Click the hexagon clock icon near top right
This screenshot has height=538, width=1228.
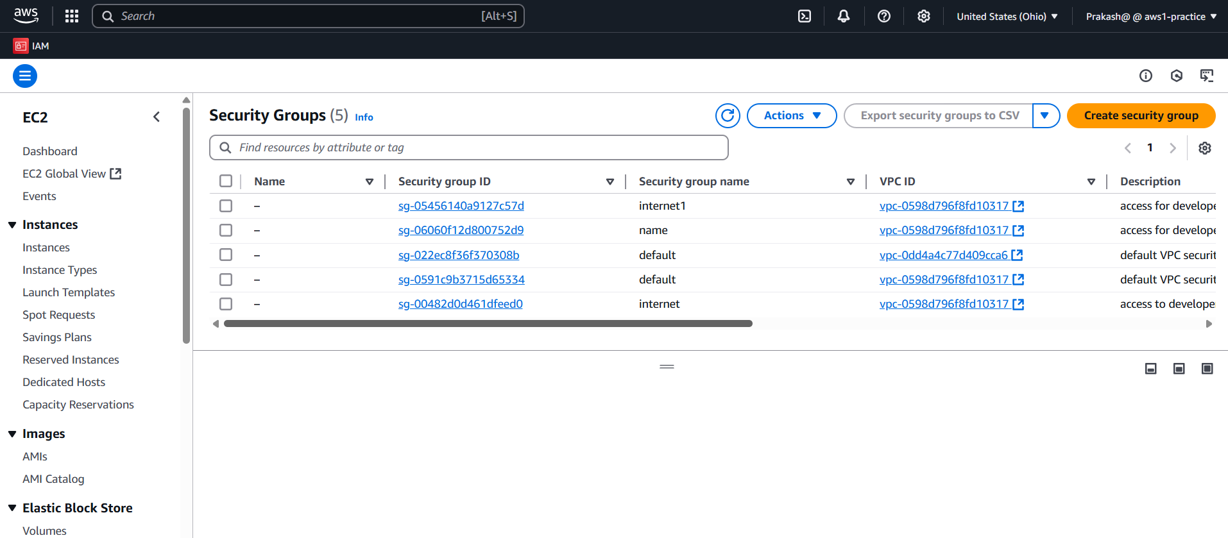(1177, 76)
